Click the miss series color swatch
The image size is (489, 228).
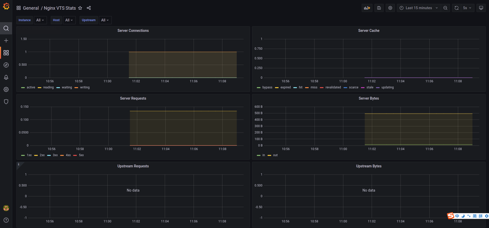307,88
